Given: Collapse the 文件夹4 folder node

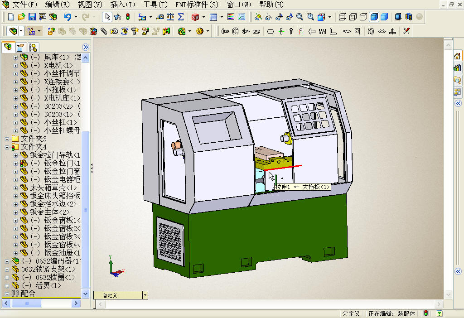Looking at the screenshot, I should (x=7, y=147).
